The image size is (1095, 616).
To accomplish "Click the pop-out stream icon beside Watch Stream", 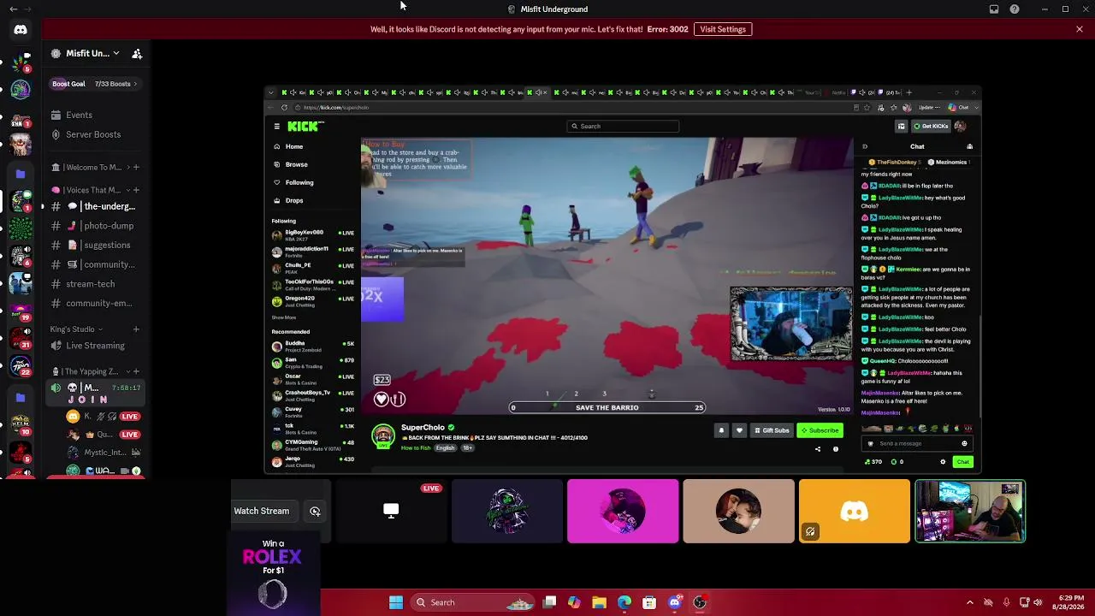I will pos(315,511).
